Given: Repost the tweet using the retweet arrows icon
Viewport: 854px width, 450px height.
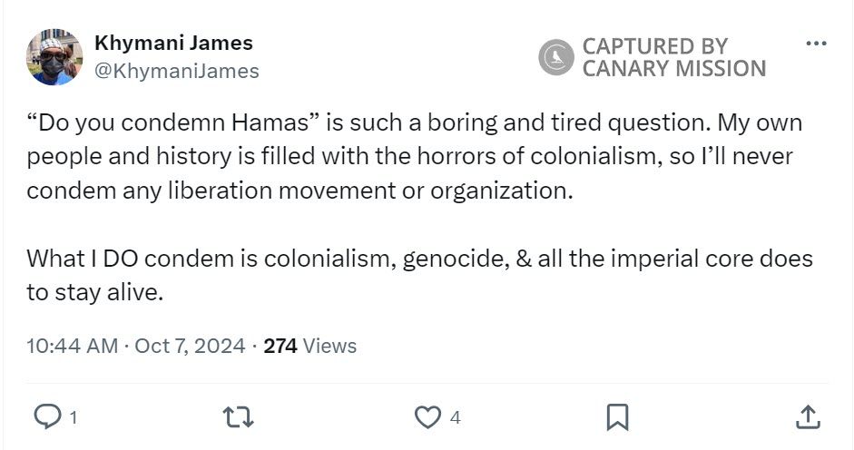Looking at the screenshot, I should click(238, 416).
